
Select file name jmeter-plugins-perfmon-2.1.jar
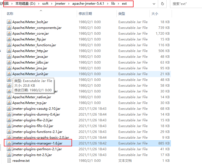click(37, 149)
